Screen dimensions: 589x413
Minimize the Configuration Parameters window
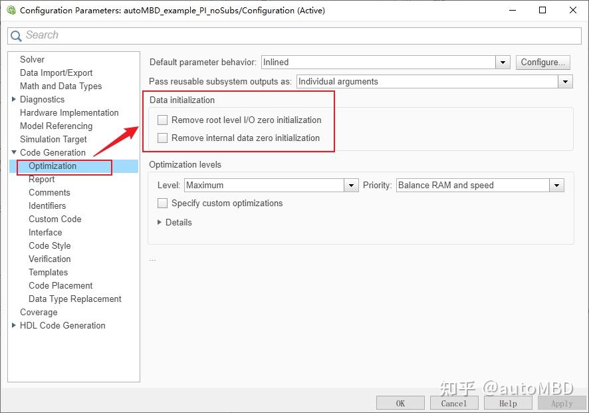coord(513,10)
